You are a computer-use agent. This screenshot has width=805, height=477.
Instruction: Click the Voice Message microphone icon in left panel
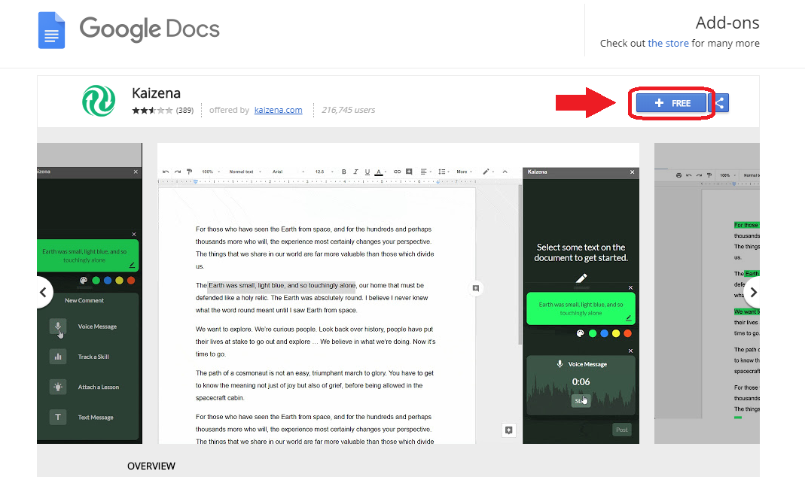58,327
